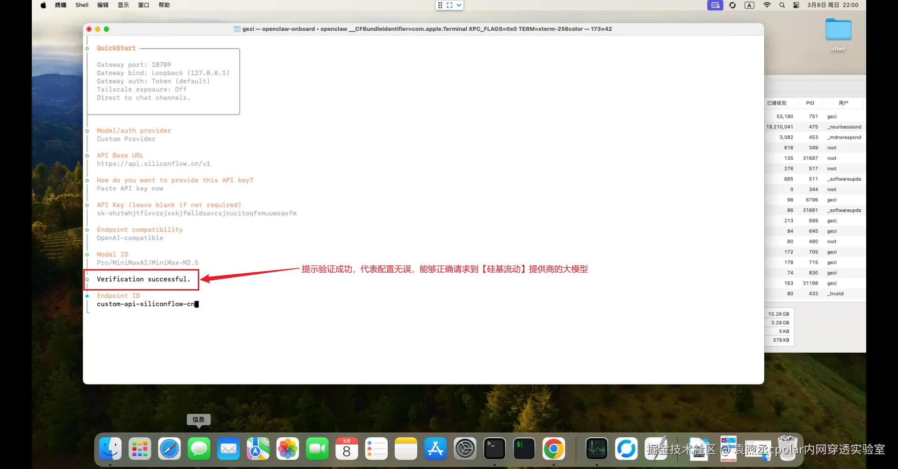Click the pasted sk- API key text
The width and height of the screenshot is (898, 469).
[196, 213]
